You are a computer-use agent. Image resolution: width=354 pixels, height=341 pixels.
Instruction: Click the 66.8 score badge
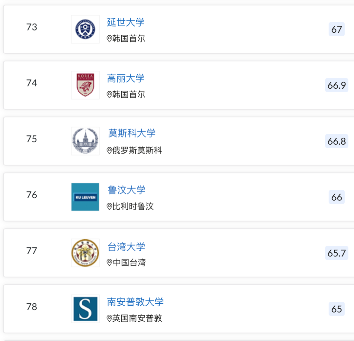coord(337,141)
